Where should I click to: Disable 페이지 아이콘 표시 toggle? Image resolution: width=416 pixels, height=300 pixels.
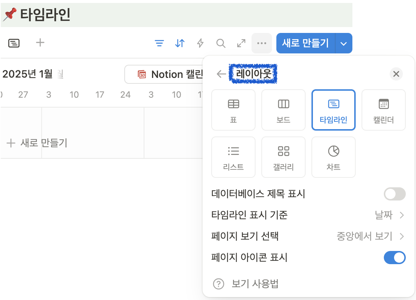coord(394,258)
